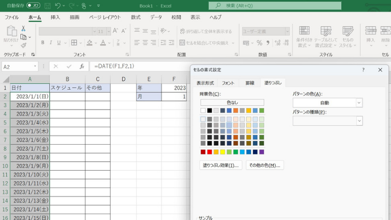Click the Undo arrow icon

coord(58,6)
